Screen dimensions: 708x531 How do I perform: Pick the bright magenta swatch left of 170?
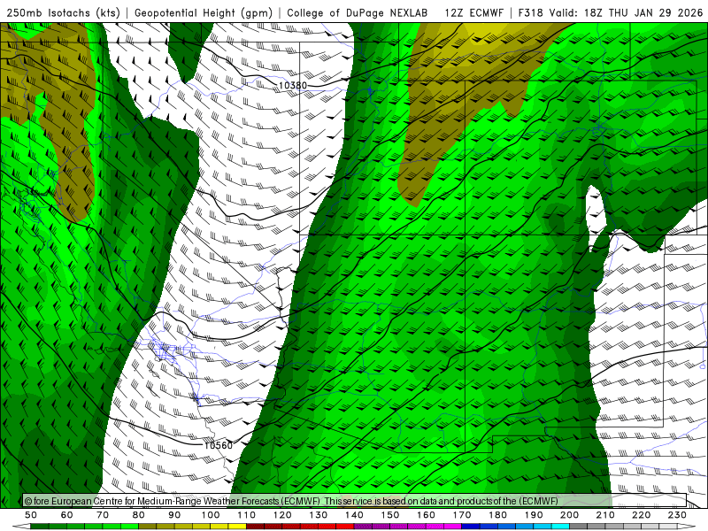coord(452,527)
